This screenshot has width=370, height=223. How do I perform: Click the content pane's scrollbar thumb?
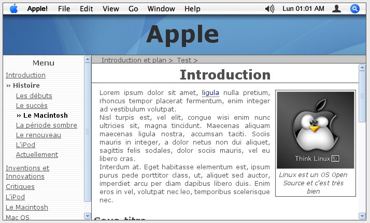[362, 97]
